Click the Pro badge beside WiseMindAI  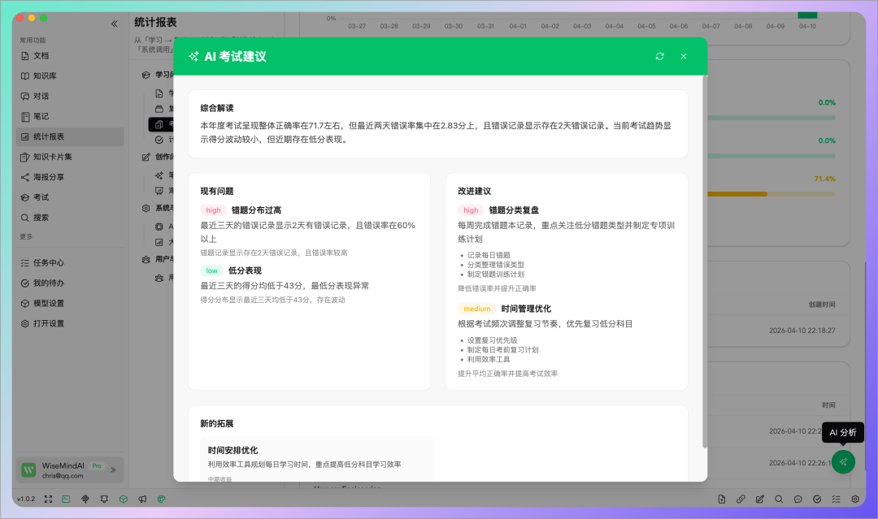(x=97, y=466)
